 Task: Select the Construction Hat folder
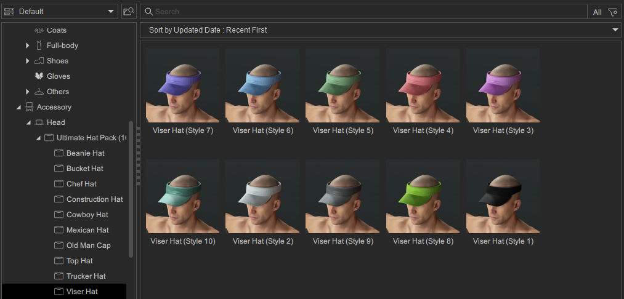click(x=95, y=199)
